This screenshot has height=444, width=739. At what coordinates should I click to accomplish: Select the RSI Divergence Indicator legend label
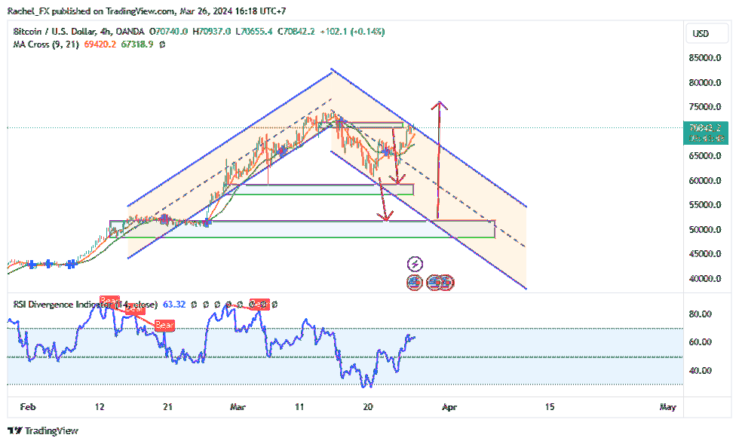tap(85, 305)
